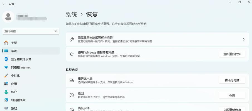Click the 返回 history clock icon
The width and height of the screenshot is (252, 111).
(x=72, y=95)
